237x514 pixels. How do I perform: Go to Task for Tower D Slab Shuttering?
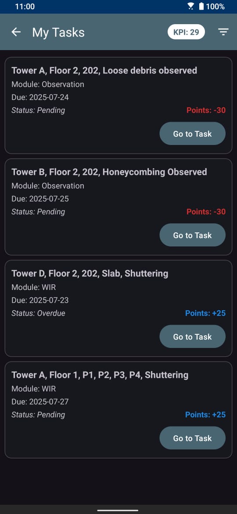pos(193,337)
